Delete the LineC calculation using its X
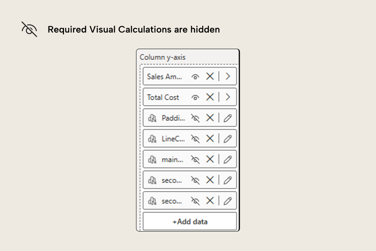 tap(210, 138)
